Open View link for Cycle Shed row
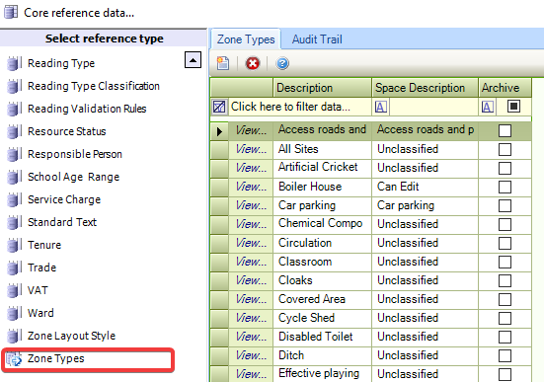Screen dimensions: 544x382 (x=251, y=318)
